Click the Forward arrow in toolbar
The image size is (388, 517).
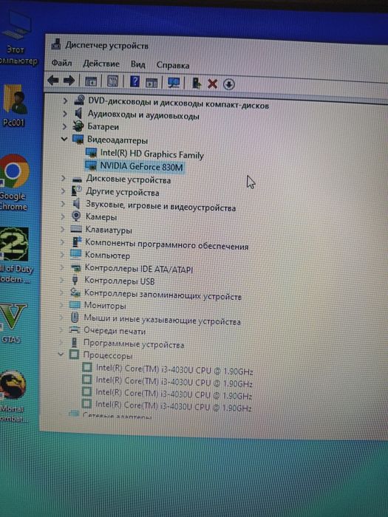click(69, 81)
